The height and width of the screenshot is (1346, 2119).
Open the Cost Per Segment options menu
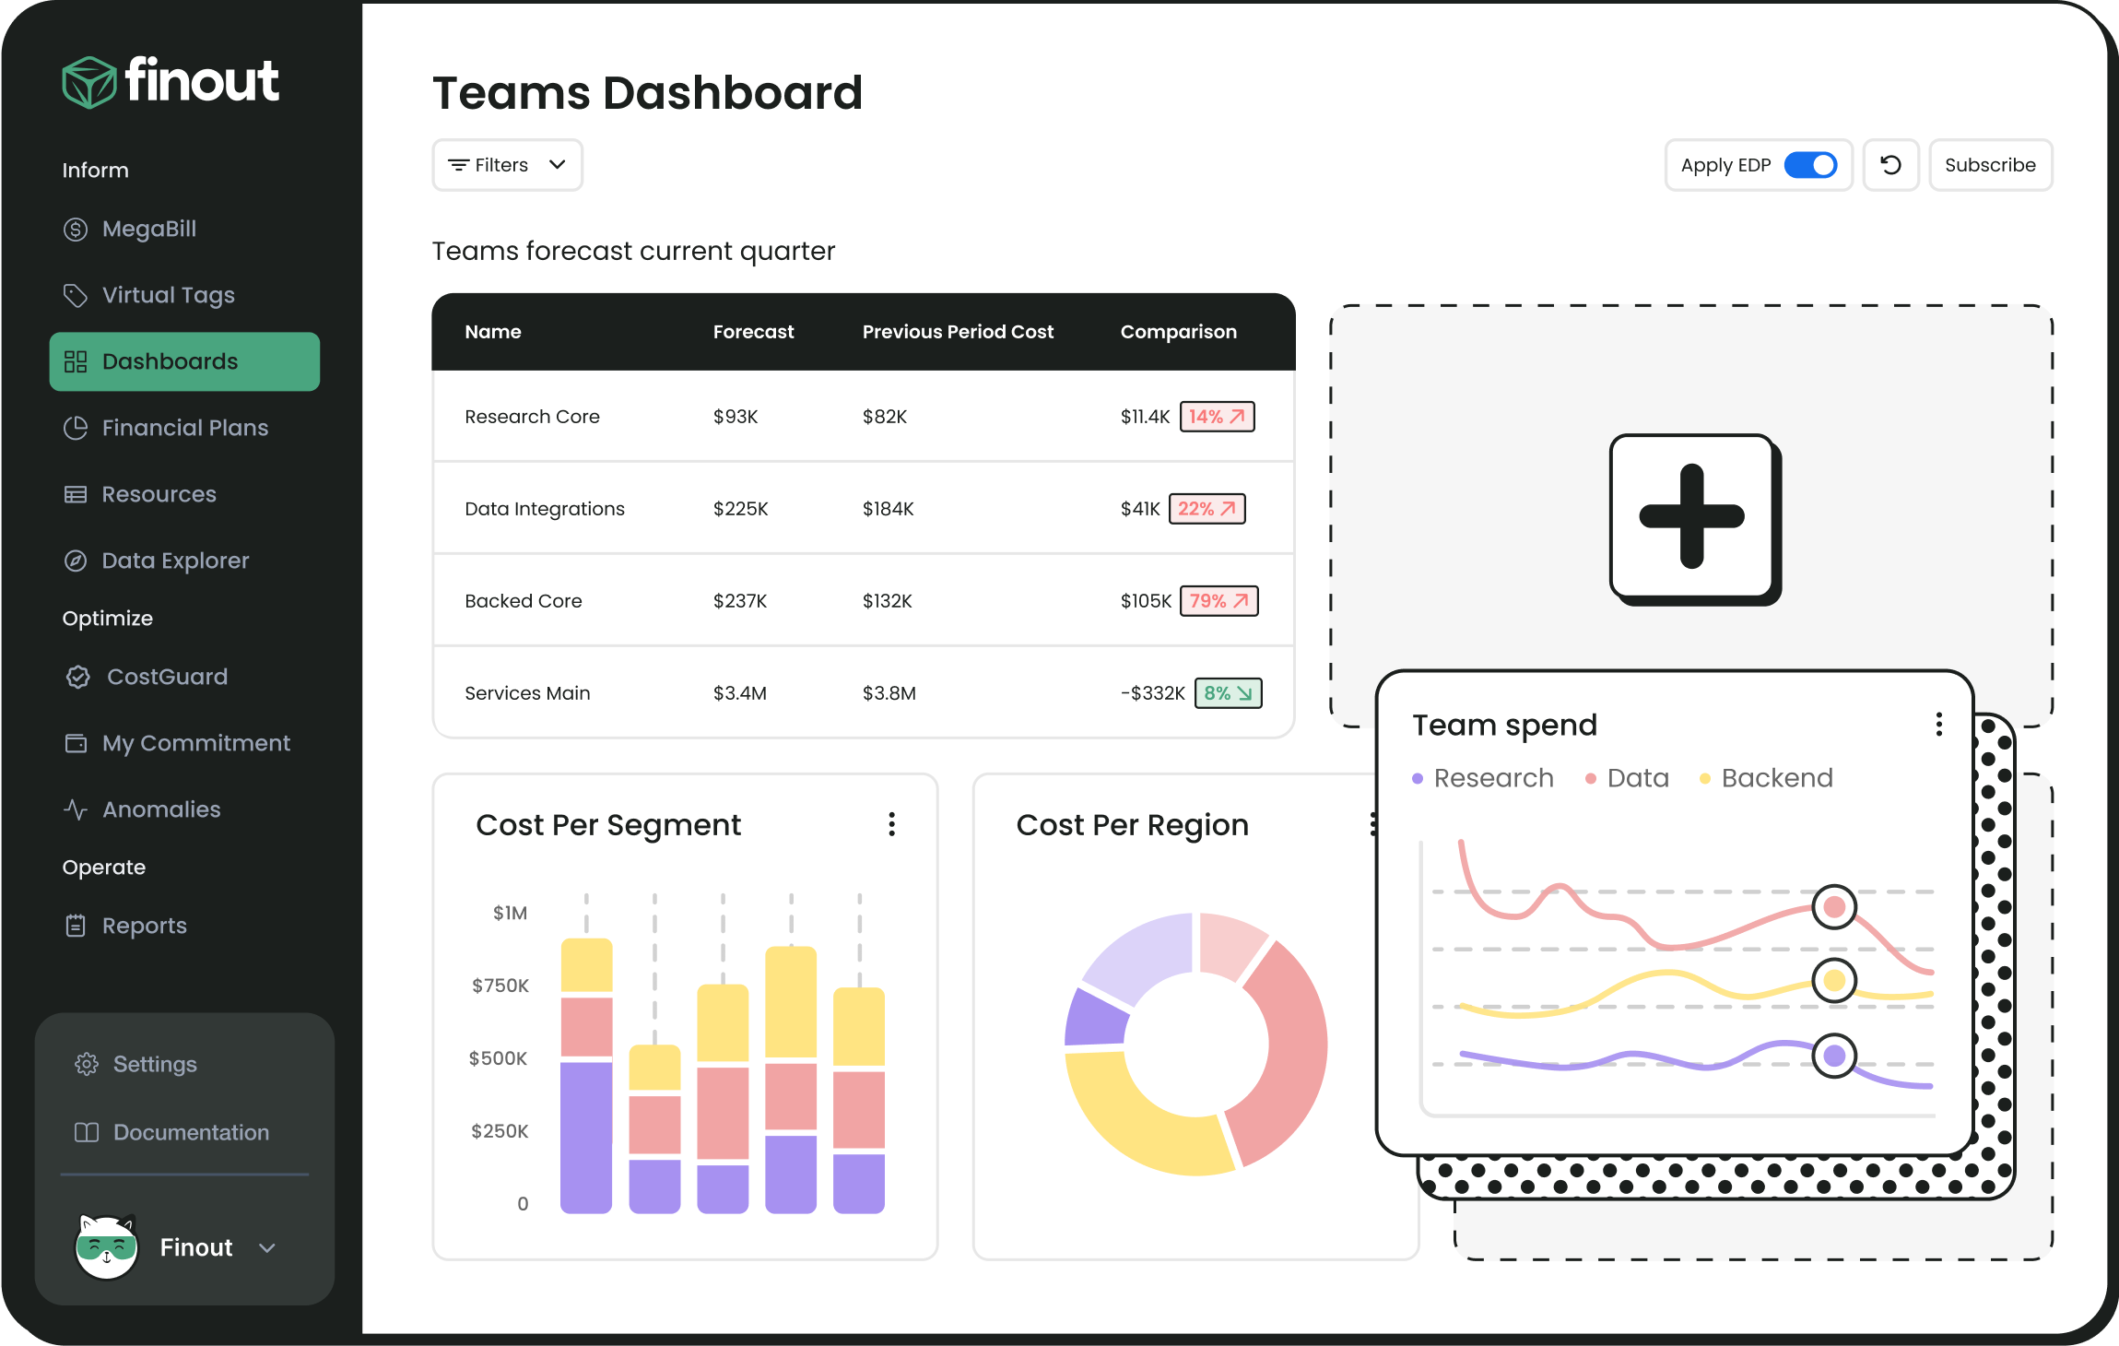coord(890,824)
